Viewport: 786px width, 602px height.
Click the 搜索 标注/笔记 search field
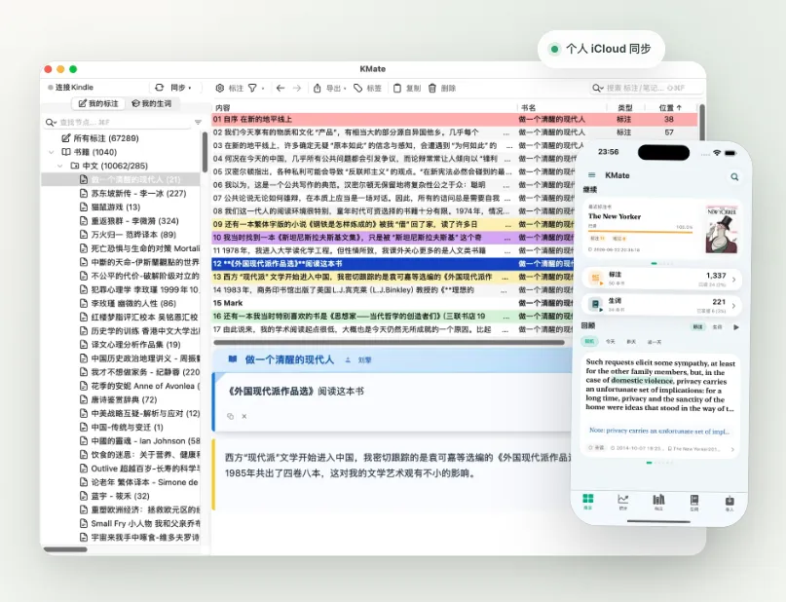[x=645, y=89]
